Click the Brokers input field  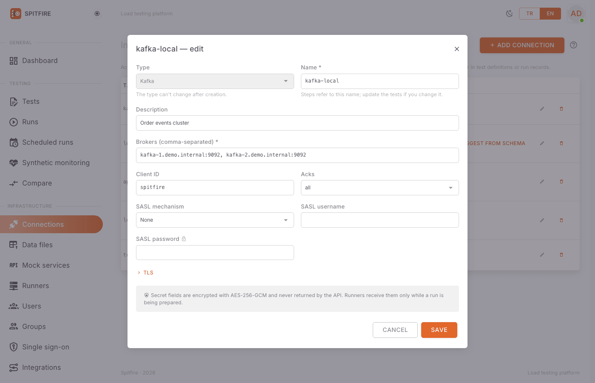pyautogui.click(x=297, y=155)
